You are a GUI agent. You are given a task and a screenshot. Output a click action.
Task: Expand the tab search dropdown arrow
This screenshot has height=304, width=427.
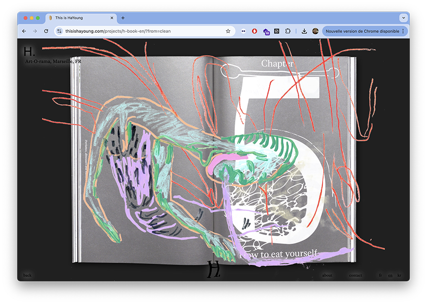pyautogui.click(x=403, y=18)
